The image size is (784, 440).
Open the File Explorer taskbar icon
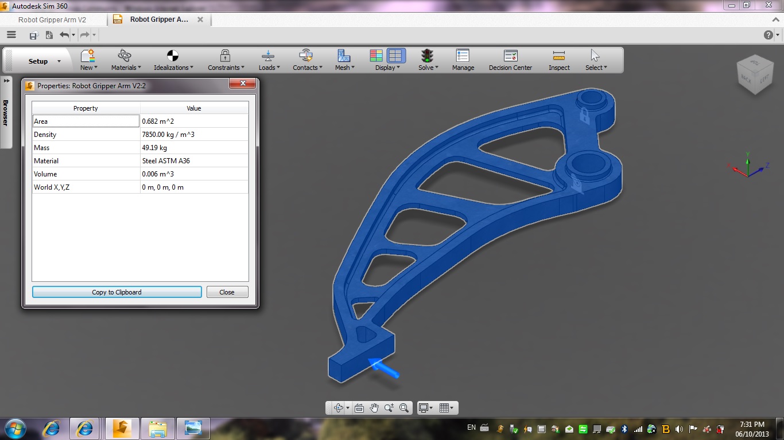tap(157, 428)
